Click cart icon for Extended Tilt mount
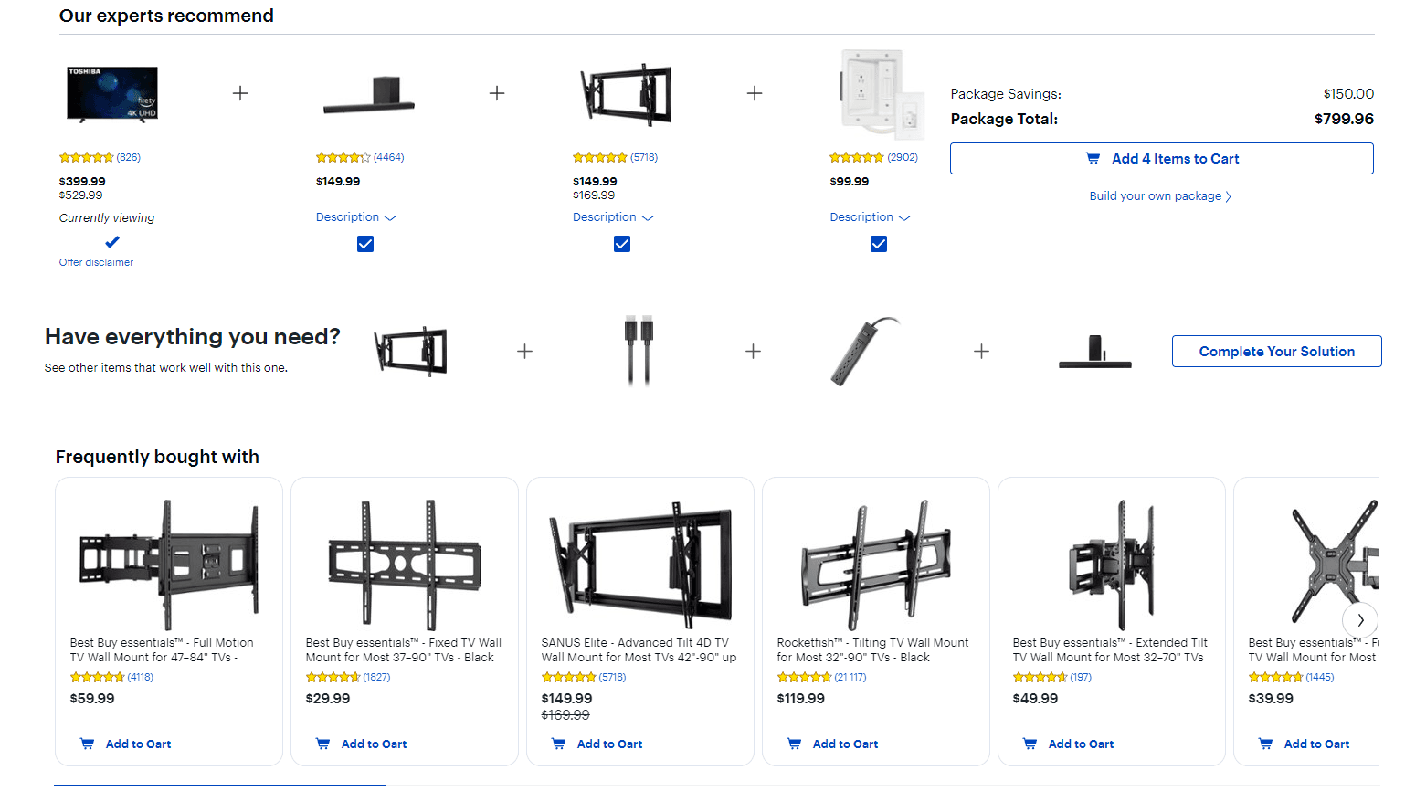The image size is (1426, 802). pos(1030,744)
